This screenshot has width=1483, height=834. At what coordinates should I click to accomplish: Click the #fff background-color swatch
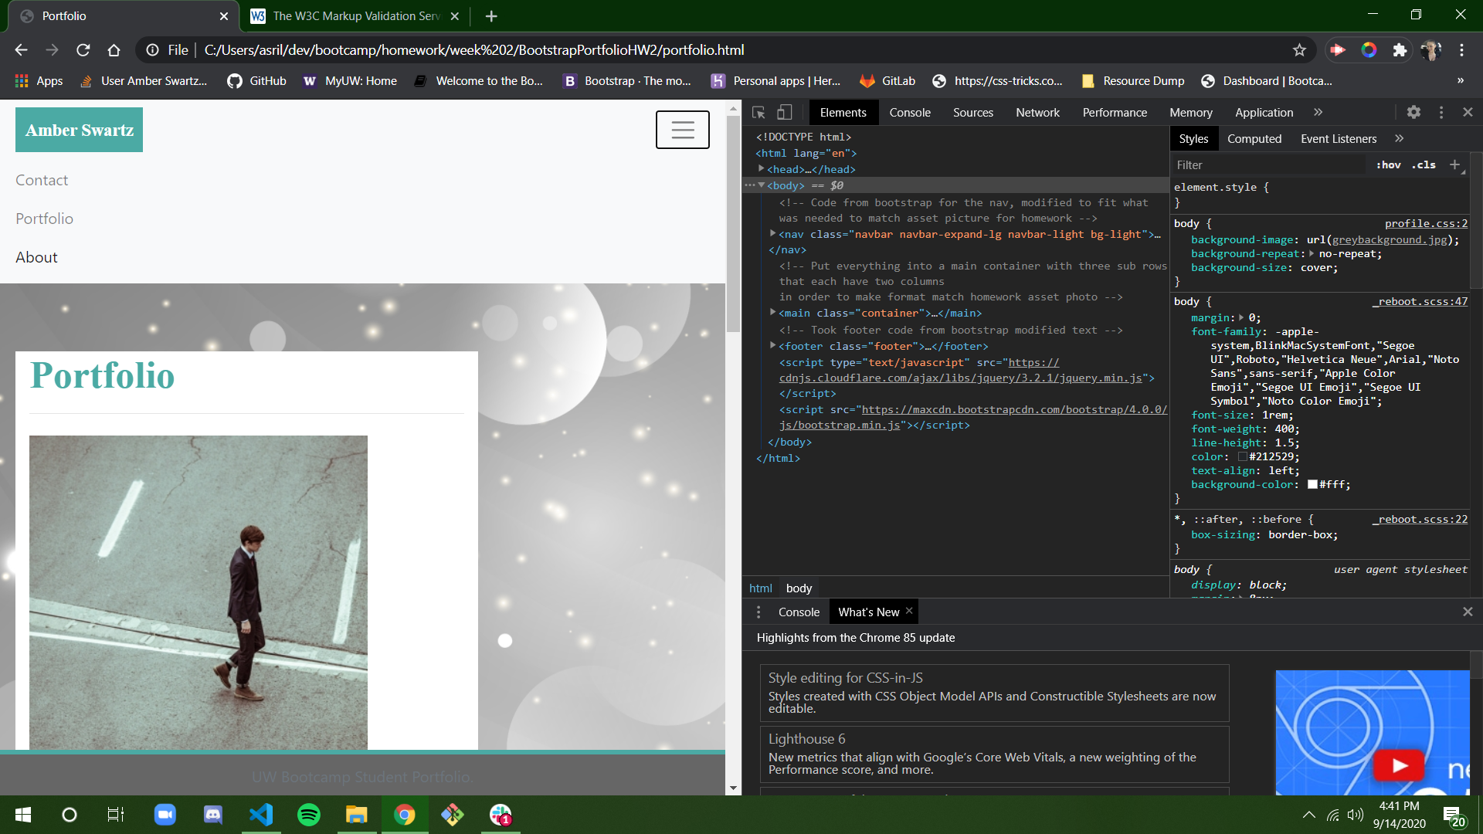[x=1312, y=485]
